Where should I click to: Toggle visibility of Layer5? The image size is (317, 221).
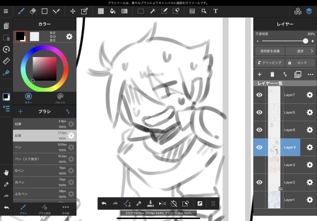pos(260,112)
